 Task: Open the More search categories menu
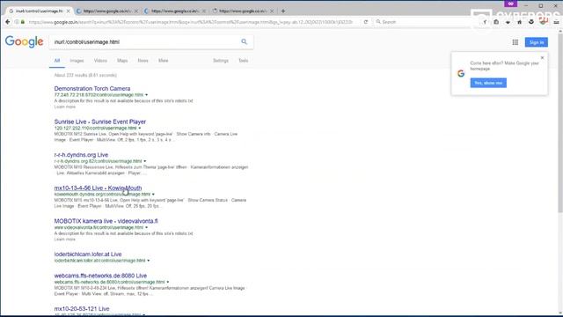tap(164, 61)
